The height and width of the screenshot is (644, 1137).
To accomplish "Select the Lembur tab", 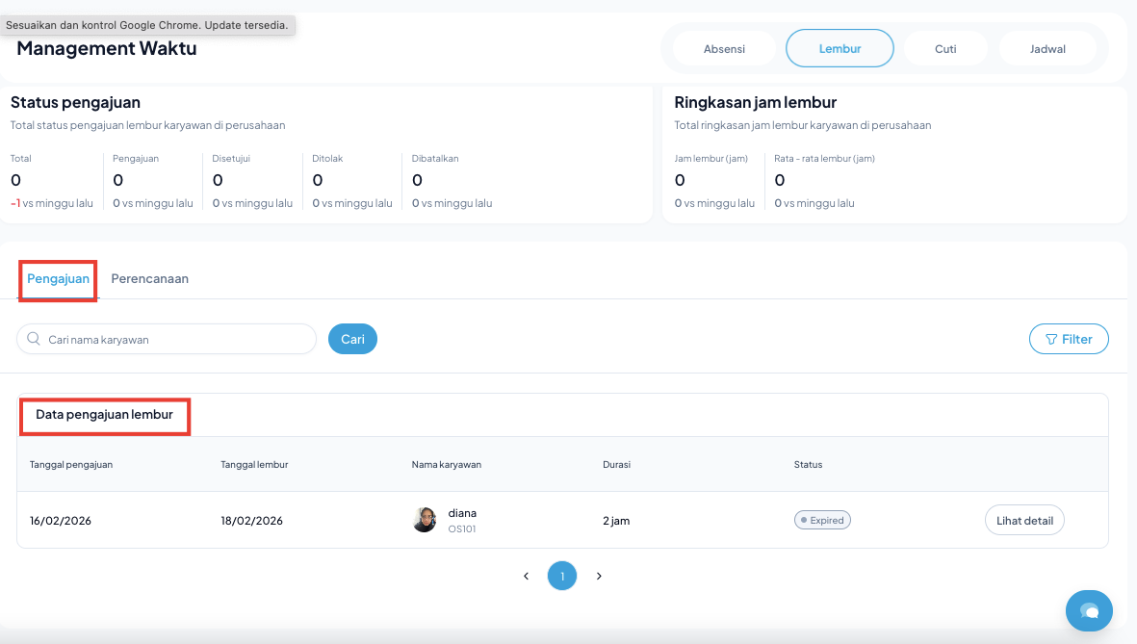I will tap(840, 48).
